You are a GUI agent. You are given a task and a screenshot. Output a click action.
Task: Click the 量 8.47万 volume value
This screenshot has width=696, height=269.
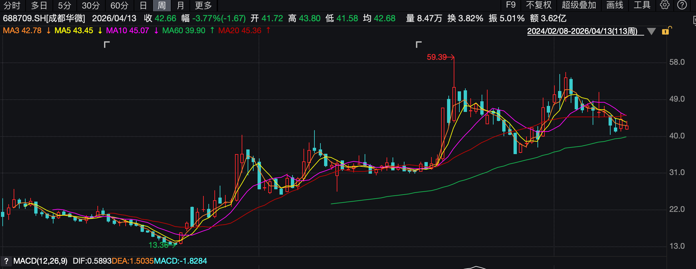424,18
